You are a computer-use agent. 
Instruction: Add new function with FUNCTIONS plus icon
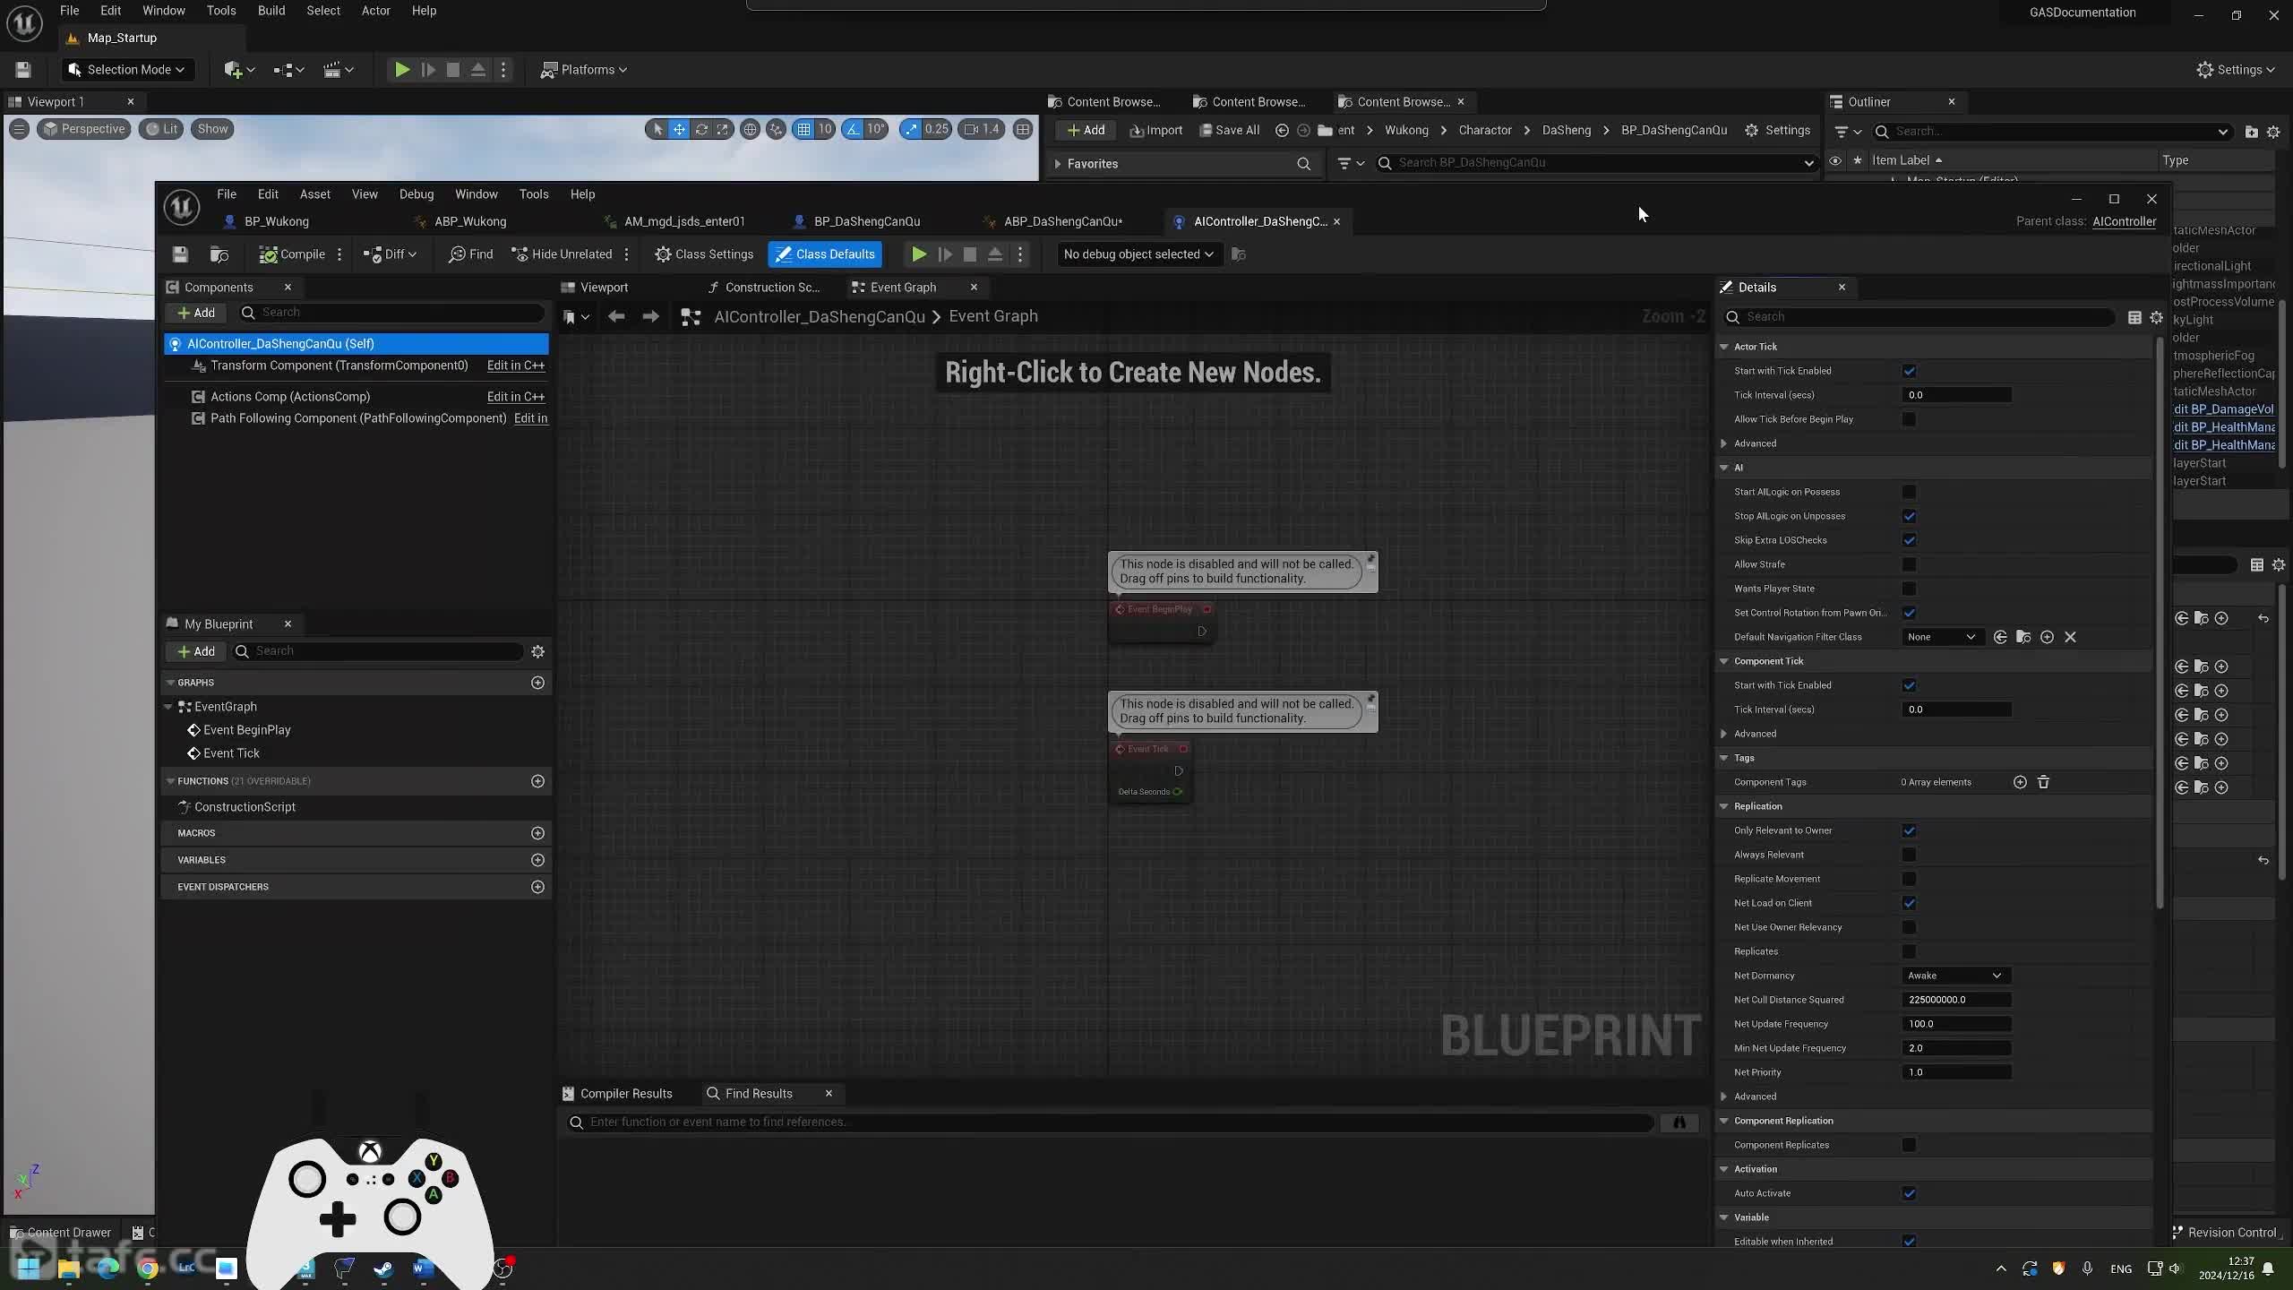pyautogui.click(x=537, y=781)
